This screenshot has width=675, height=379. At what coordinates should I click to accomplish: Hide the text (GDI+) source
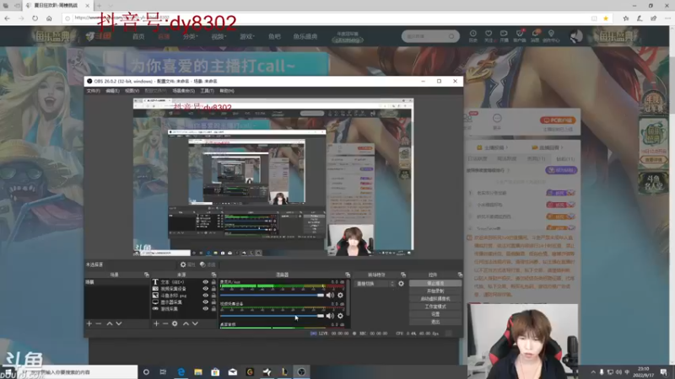click(205, 282)
